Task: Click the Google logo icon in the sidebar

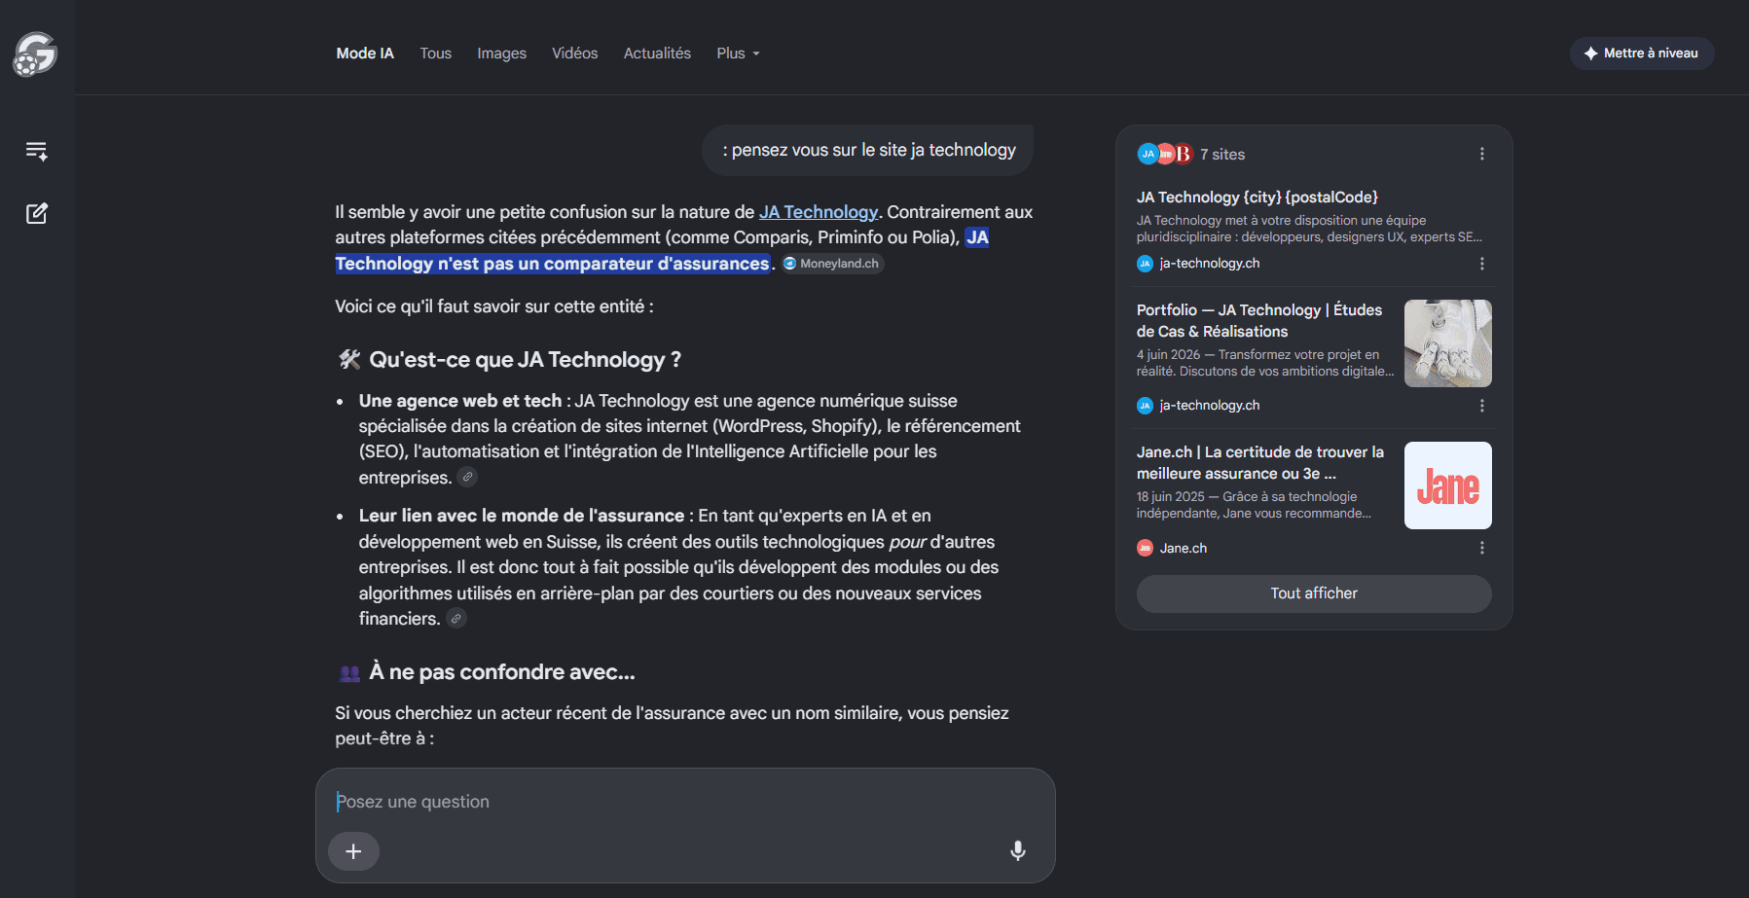Action: [x=35, y=54]
